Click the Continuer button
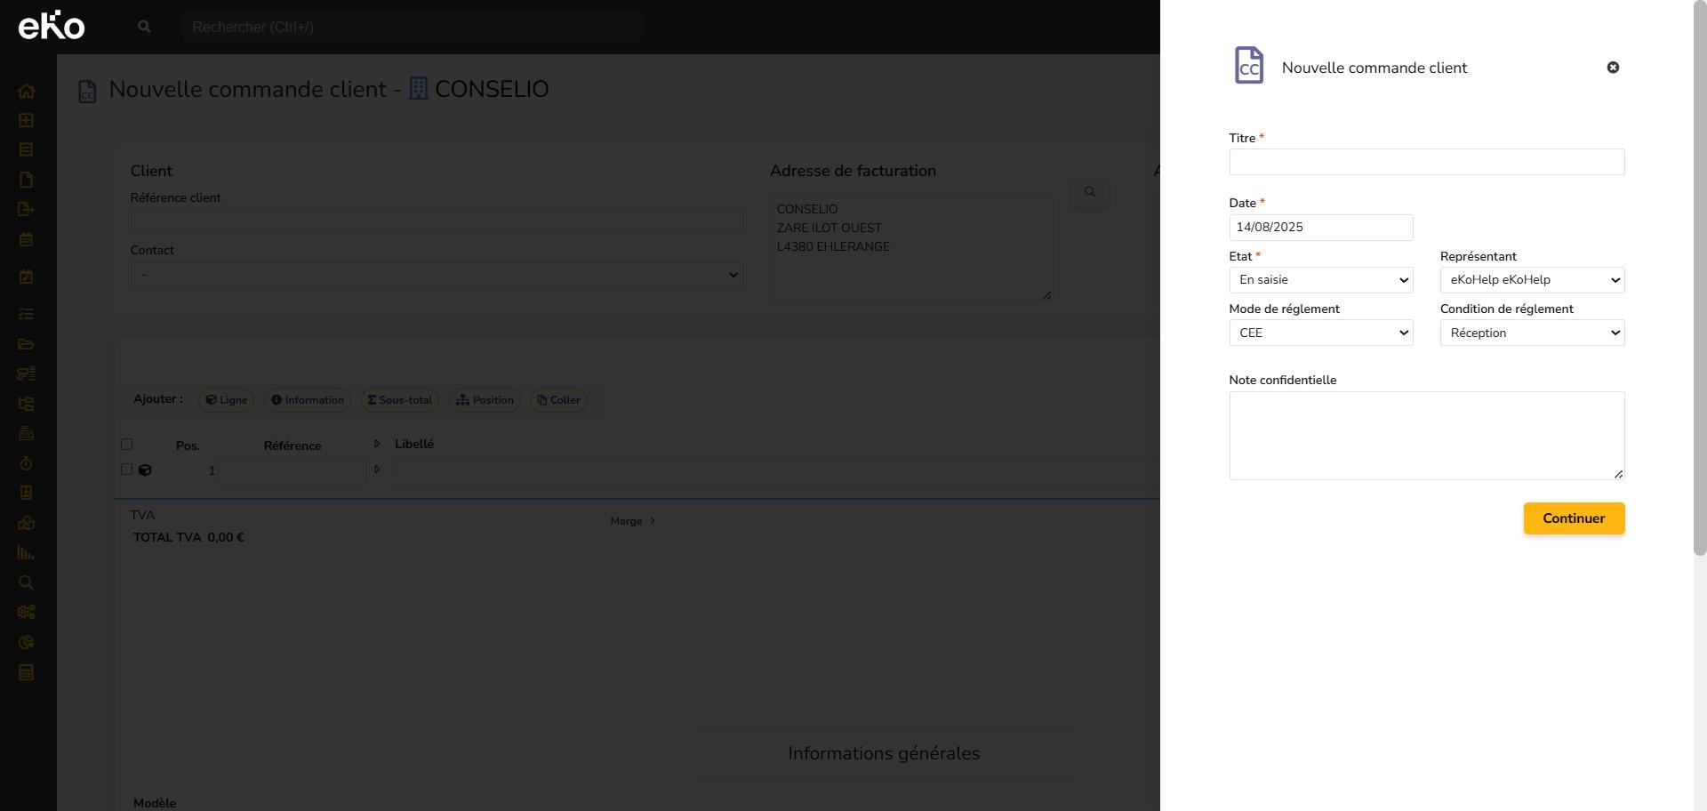The width and height of the screenshot is (1707, 811). [x=1573, y=518]
